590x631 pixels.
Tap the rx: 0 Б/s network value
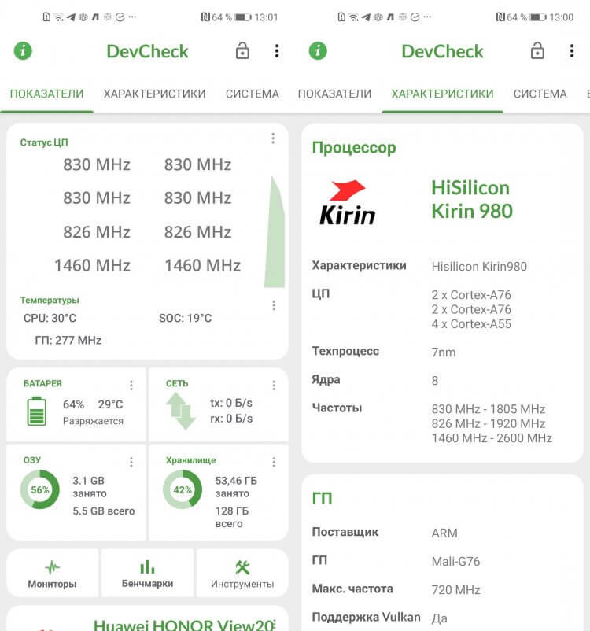231,419
